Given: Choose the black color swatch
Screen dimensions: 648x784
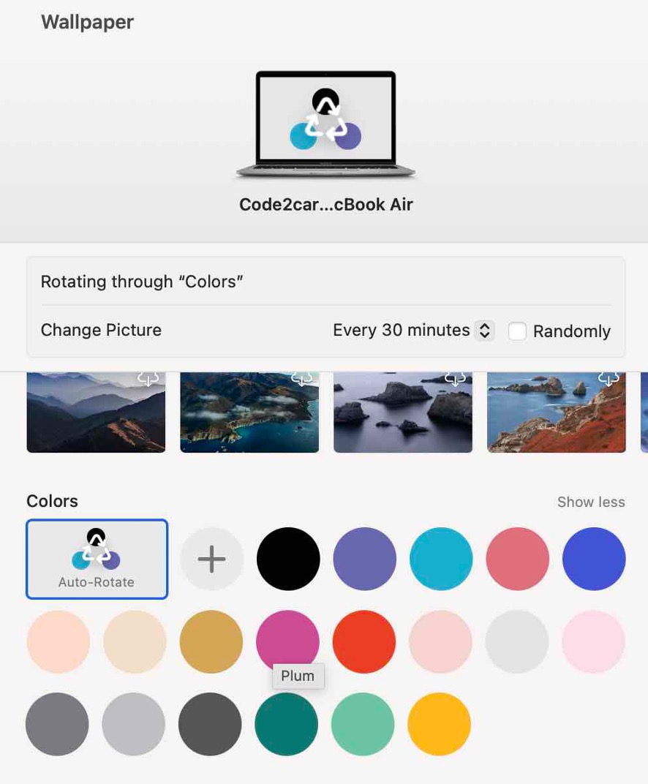Looking at the screenshot, I should coord(288,559).
